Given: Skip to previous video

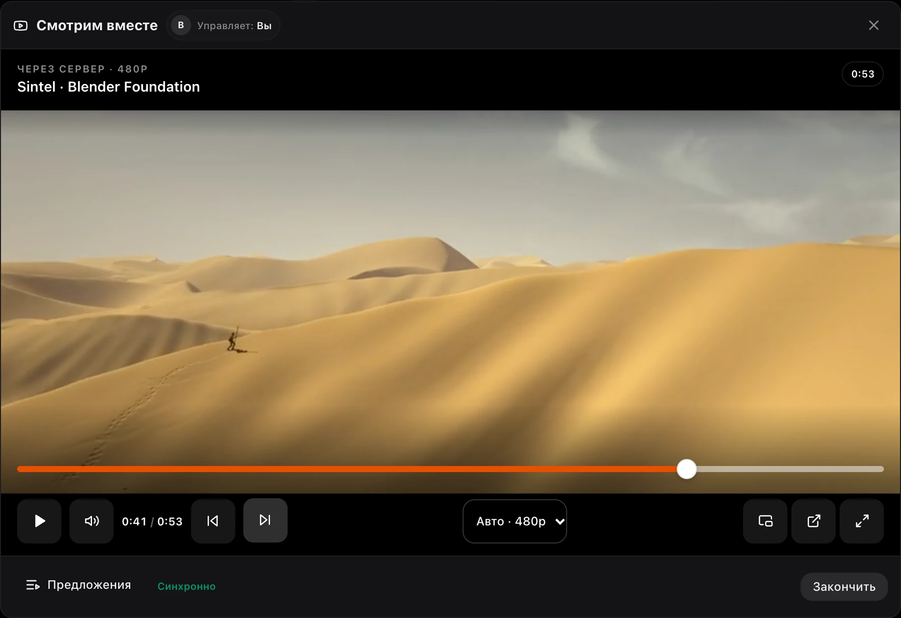Looking at the screenshot, I should coord(213,521).
